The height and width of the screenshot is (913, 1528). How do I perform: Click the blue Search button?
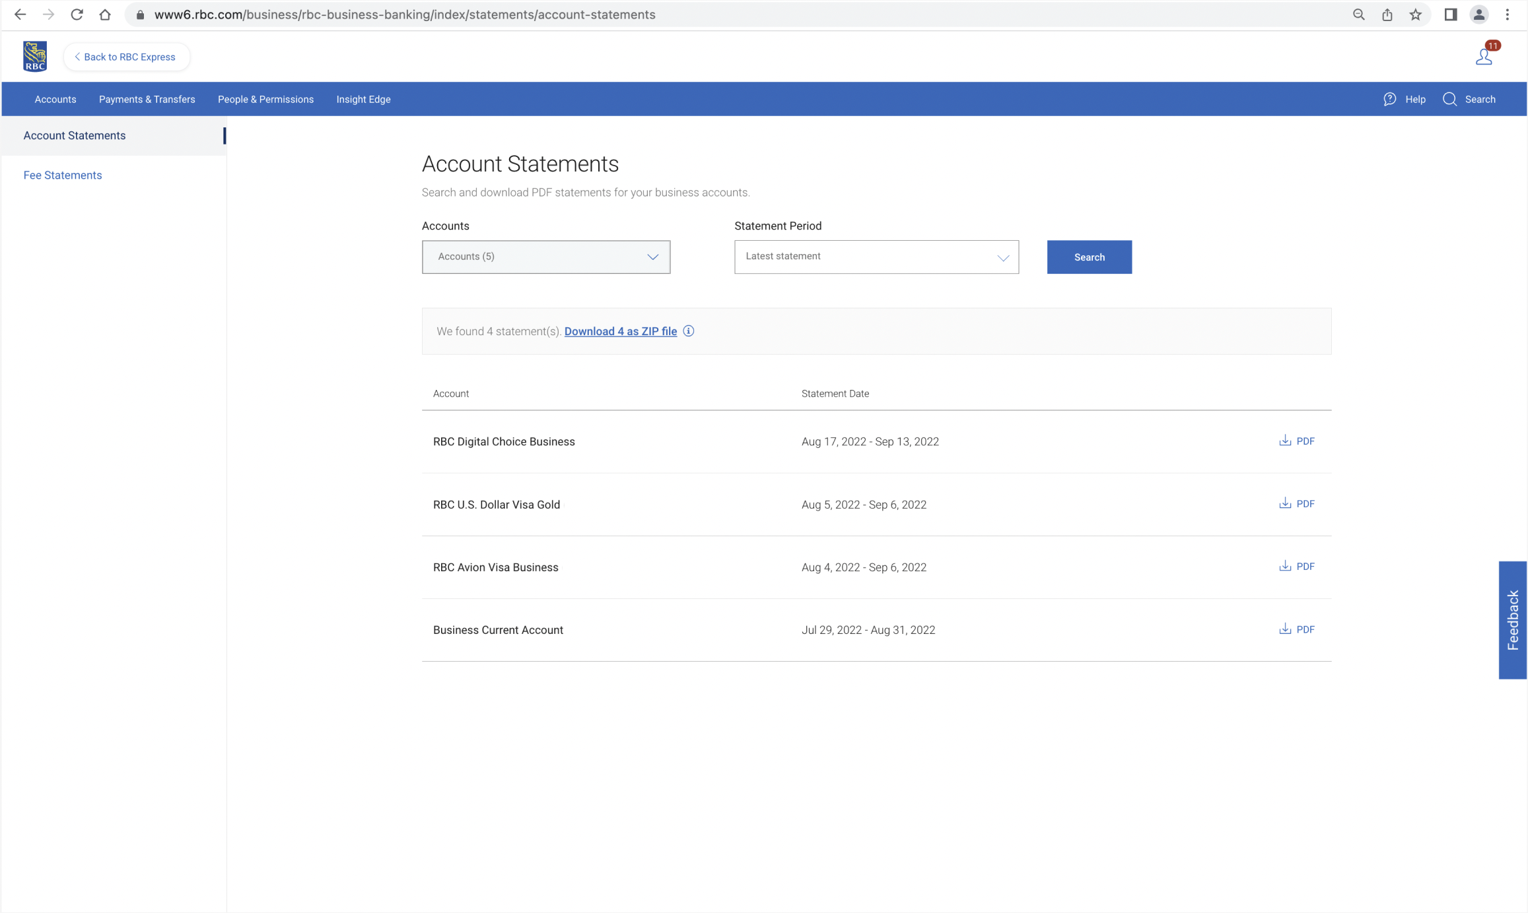tap(1089, 257)
